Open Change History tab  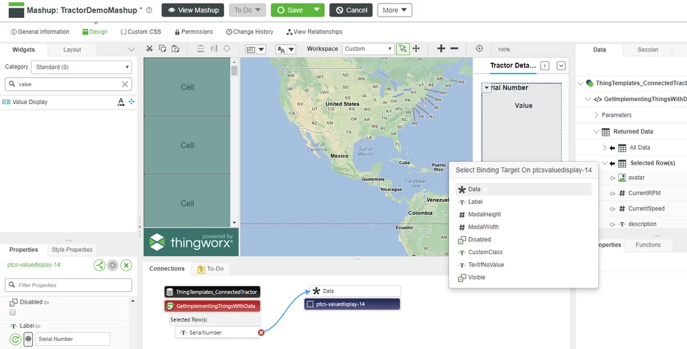point(250,32)
